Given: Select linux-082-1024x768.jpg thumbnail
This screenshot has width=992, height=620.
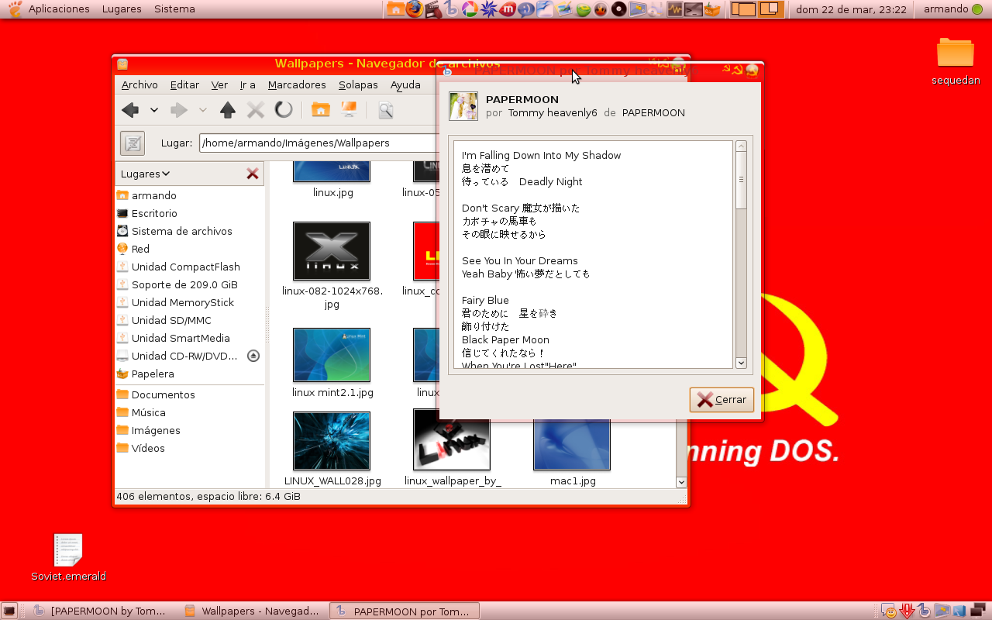Looking at the screenshot, I should pyautogui.click(x=332, y=251).
